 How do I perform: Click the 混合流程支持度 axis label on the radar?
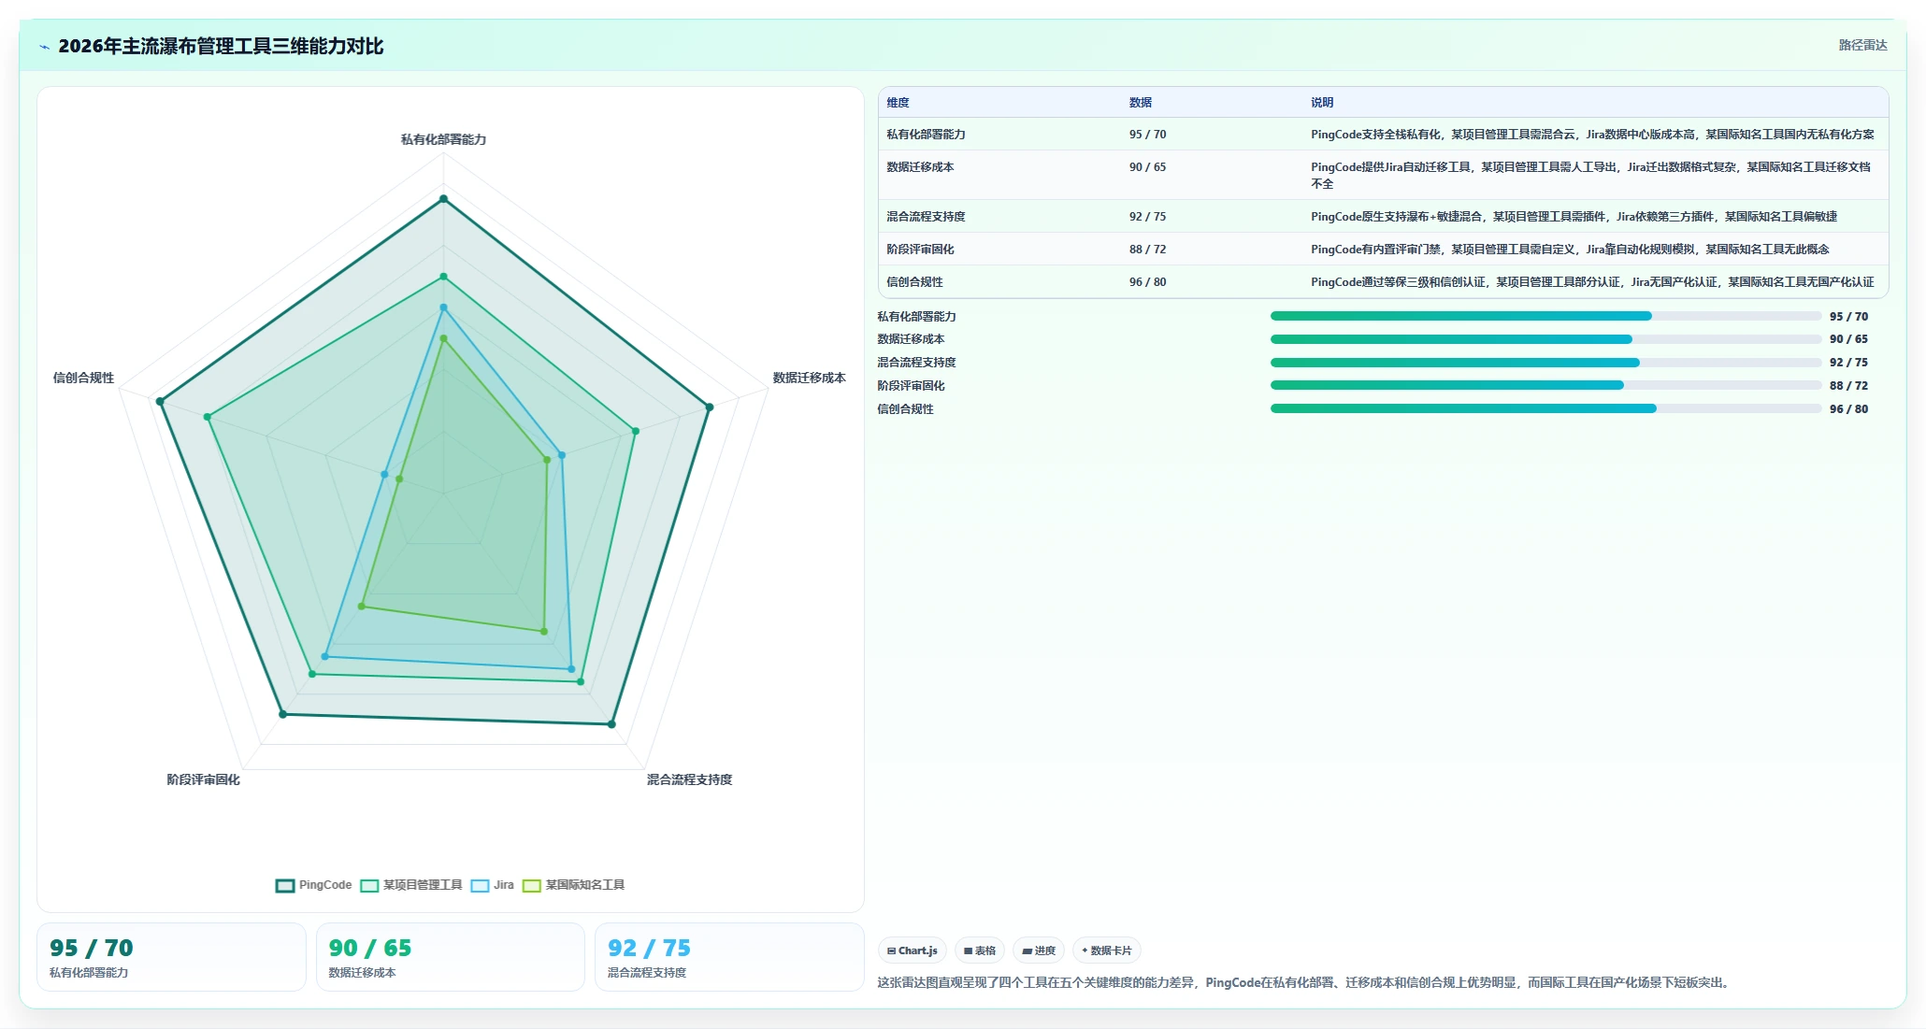click(x=689, y=779)
